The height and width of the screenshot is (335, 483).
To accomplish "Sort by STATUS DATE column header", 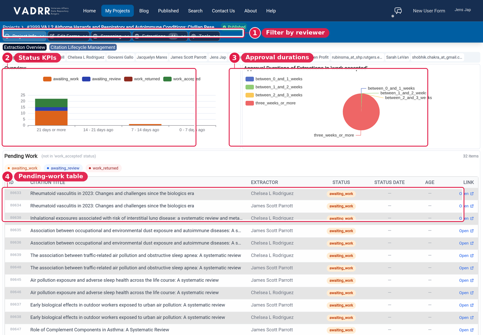I will tap(389, 183).
